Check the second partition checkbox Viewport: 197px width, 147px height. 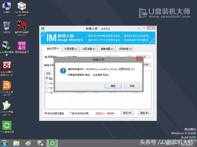47,83
